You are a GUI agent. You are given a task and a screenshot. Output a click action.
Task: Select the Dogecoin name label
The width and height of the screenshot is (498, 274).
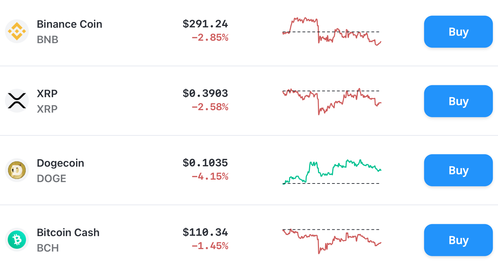(60, 163)
